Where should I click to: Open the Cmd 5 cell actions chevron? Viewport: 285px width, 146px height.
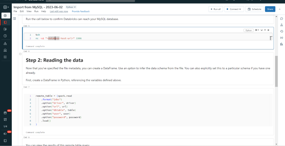[x=262, y=30]
